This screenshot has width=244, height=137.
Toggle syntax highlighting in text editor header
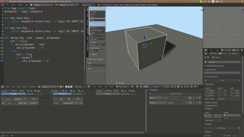[71, 87]
